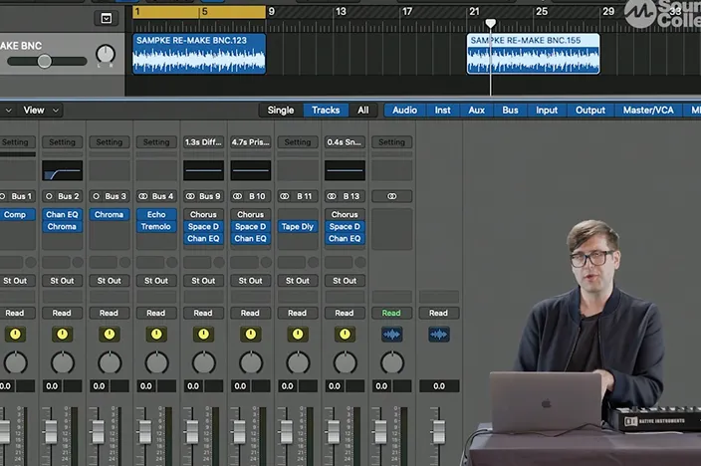Open the green Read automation mode dropdown
Viewport: 701px width, 466px height.
[x=391, y=313]
